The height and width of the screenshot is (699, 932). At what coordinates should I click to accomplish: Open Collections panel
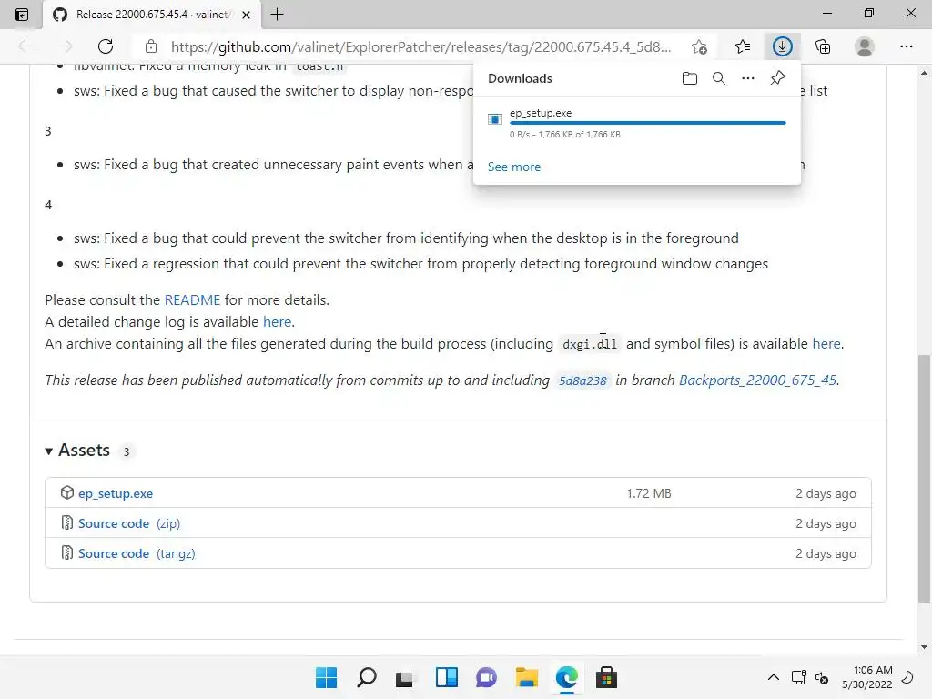pos(823,46)
